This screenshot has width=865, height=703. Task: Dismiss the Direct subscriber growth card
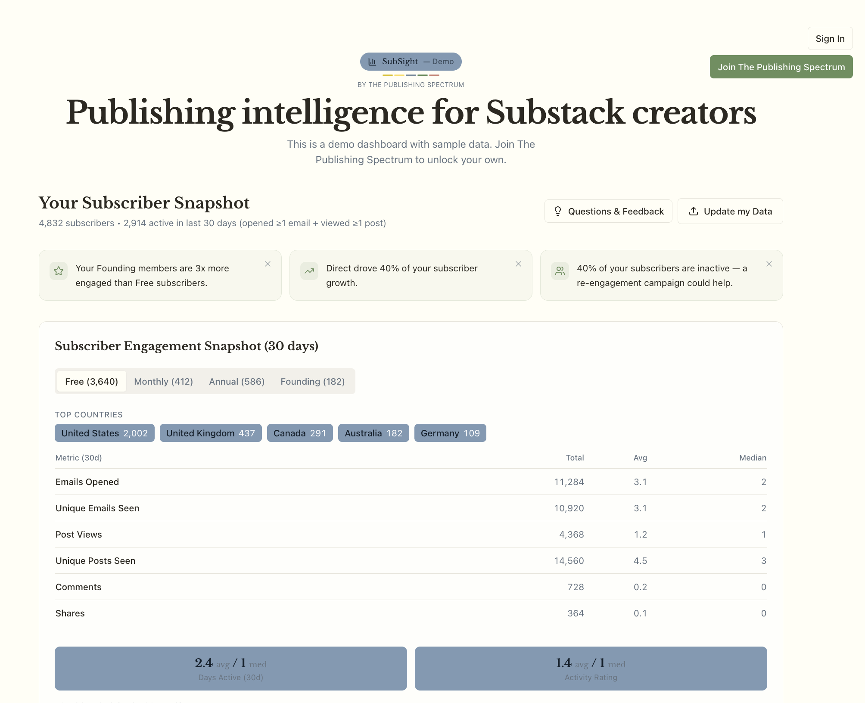[518, 264]
